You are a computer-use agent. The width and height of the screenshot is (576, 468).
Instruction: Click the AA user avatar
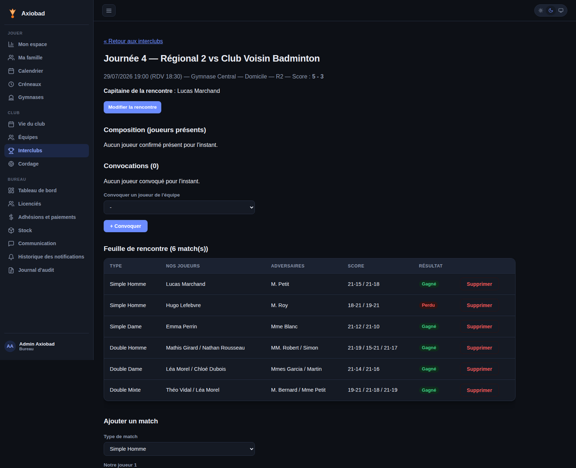pyautogui.click(x=10, y=346)
